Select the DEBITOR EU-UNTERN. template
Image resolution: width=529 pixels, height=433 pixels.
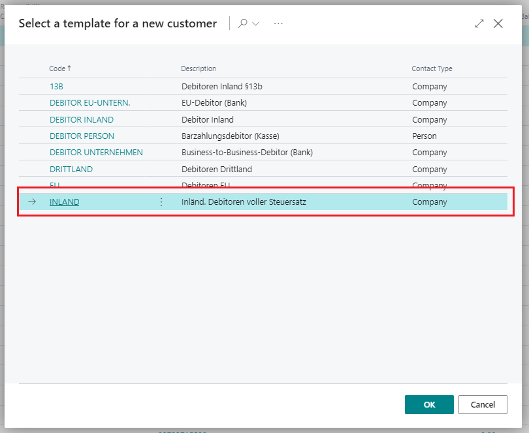click(x=89, y=103)
